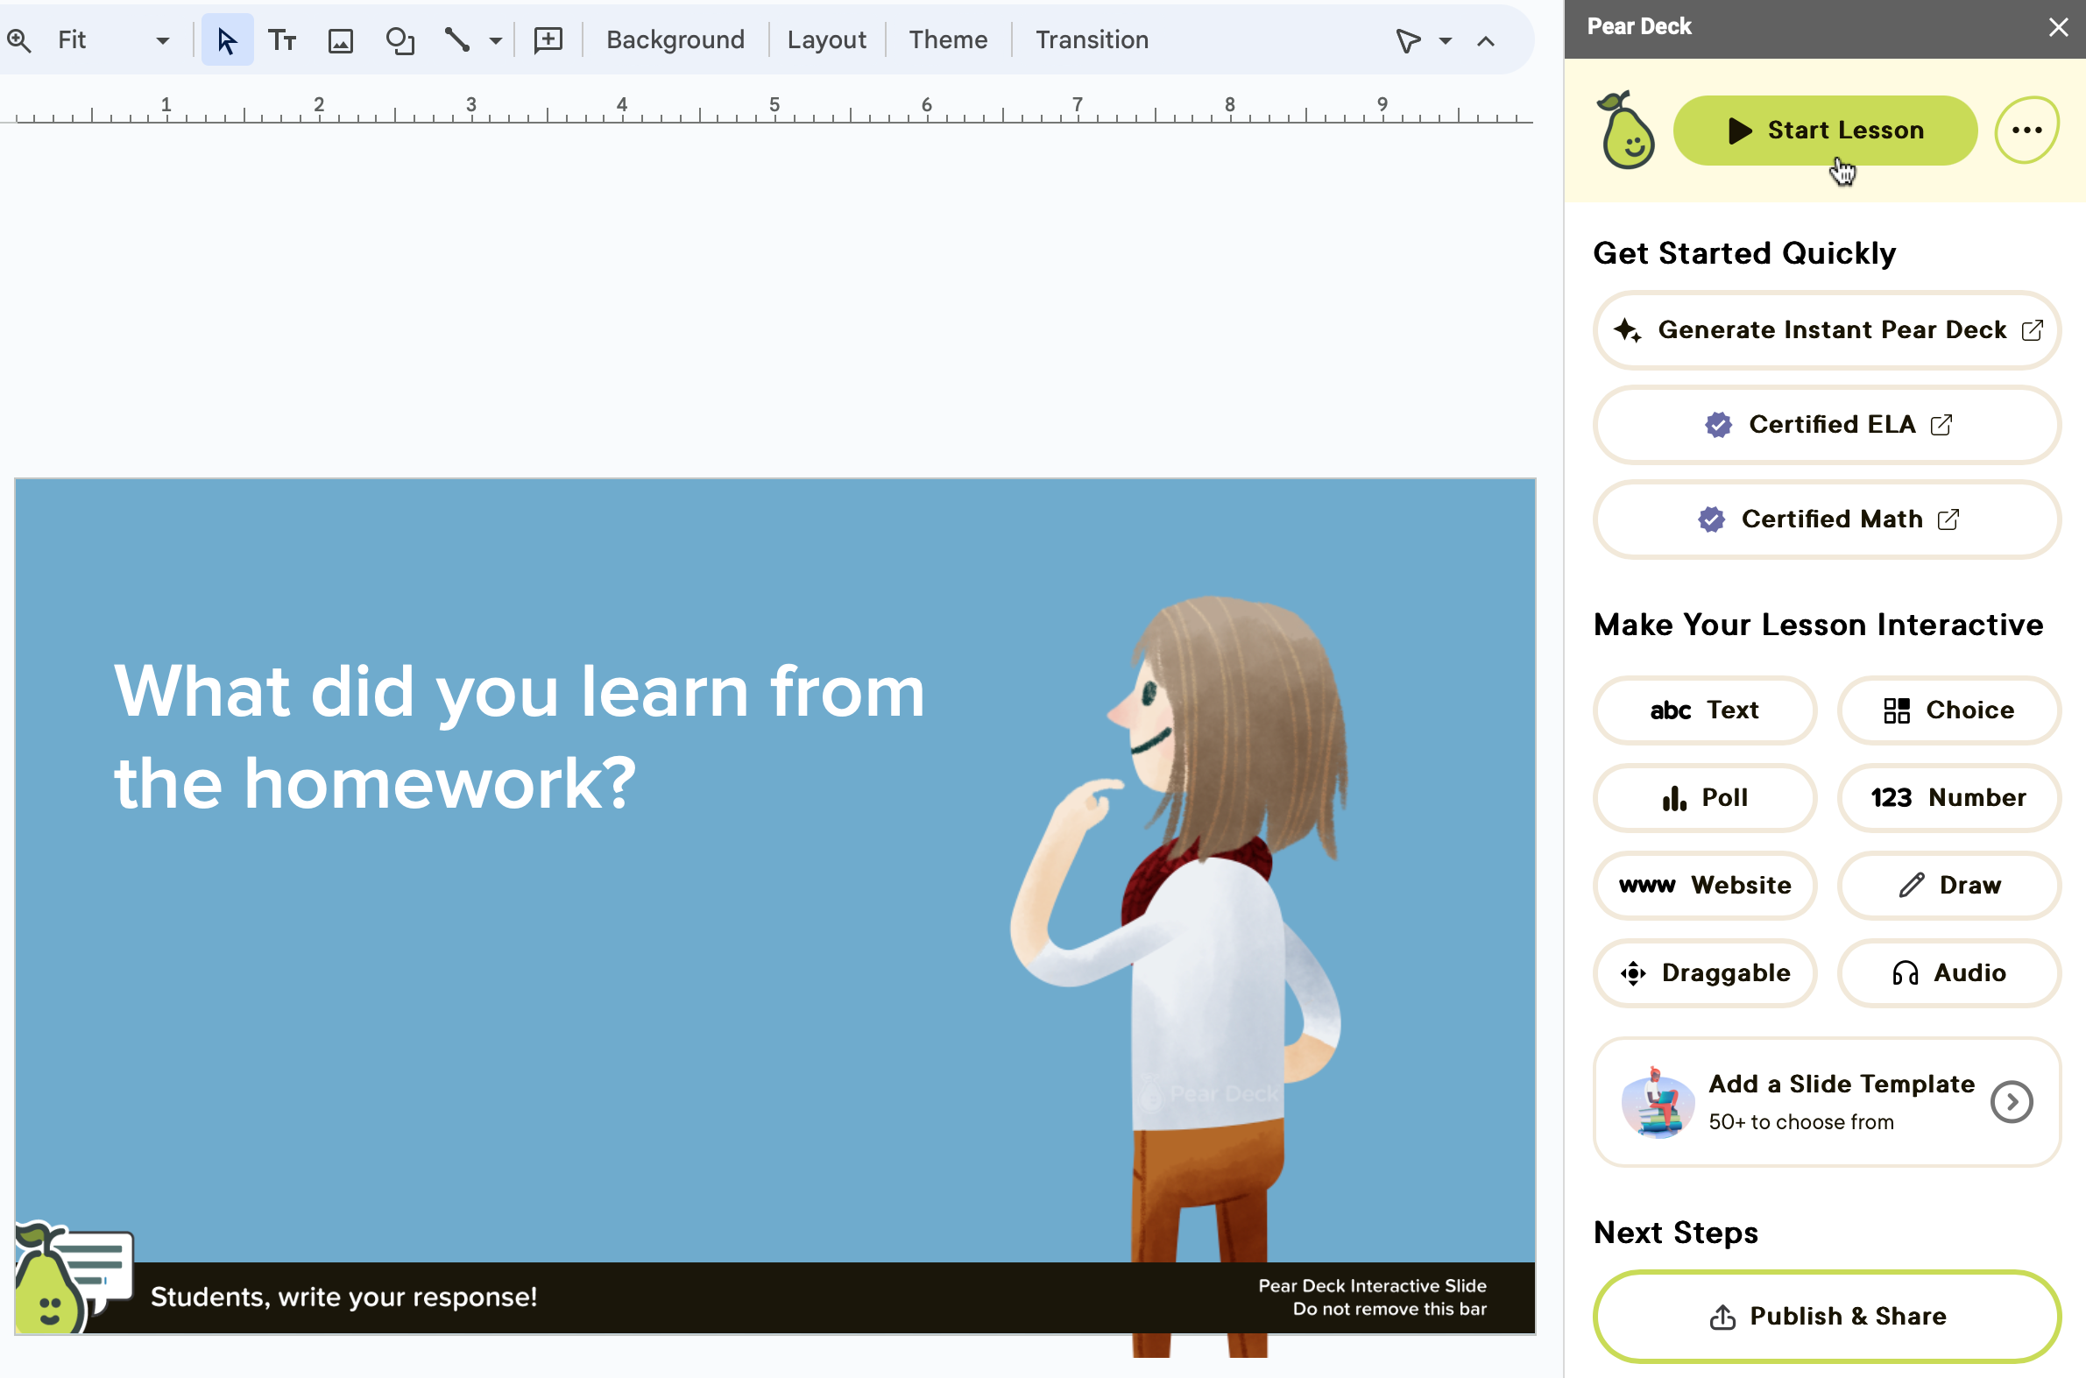Select the cursor/select tool
Viewport: 2086px width, 1378px height.
click(x=227, y=39)
